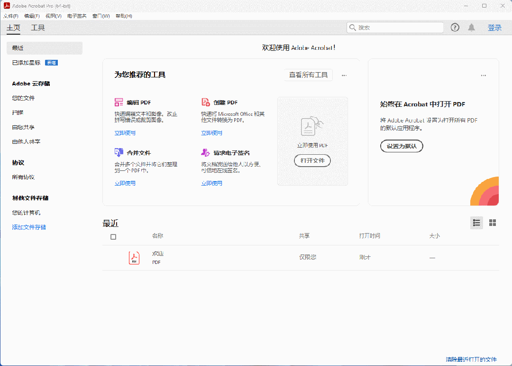Viewport: 512px width, 366px height.
Task: Click the Create PDF tool icon
Action: 205,103
